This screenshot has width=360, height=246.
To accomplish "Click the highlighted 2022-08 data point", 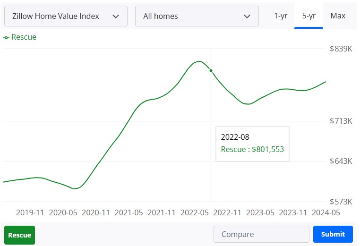I will 211,71.
